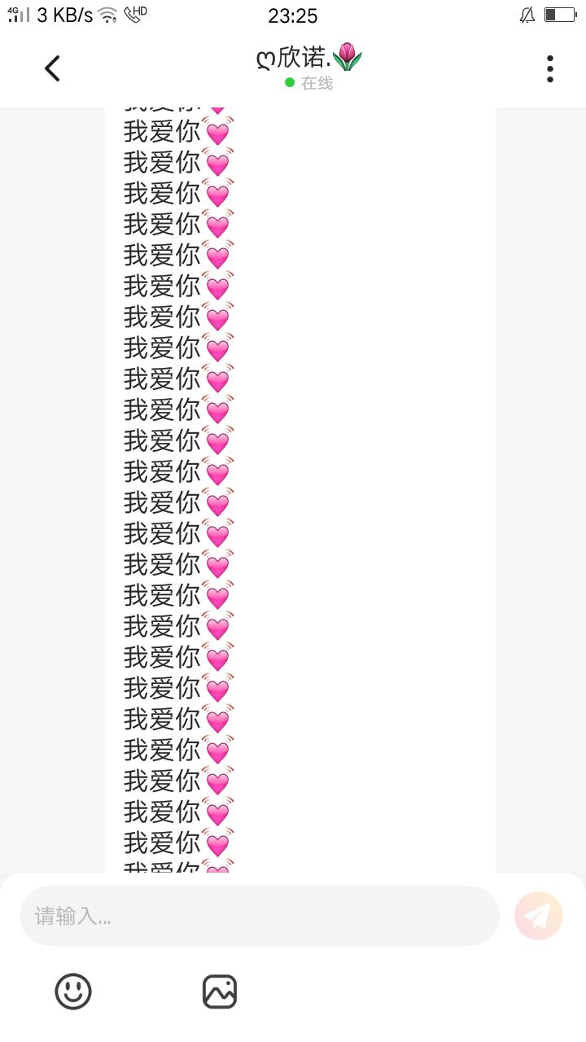This screenshot has width=586, height=1042.
Task: Select the long 我爱你 message bubble
Action: 300,490
